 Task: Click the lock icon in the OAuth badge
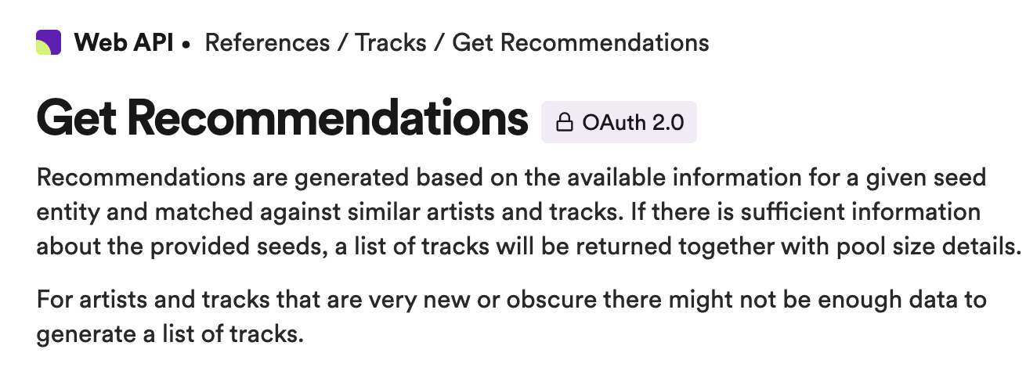coord(563,123)
